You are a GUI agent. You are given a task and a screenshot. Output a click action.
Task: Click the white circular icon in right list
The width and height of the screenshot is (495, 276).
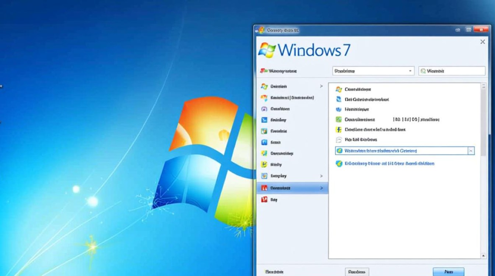click(x=339, y=140)
